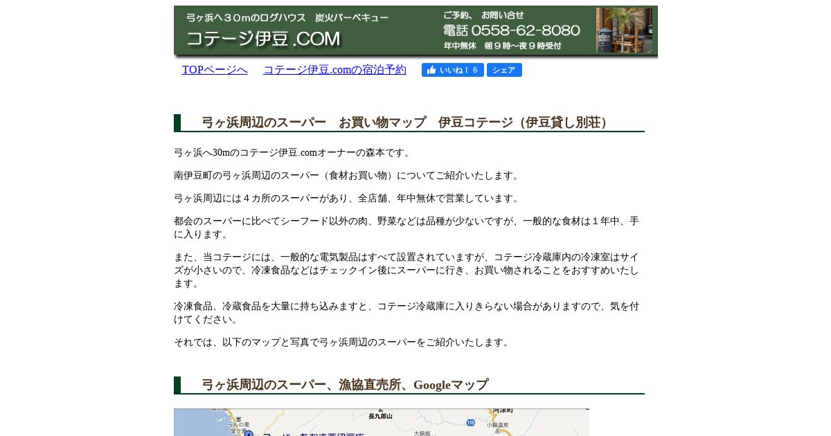Click the sentence beginning 弓ヶ浜へ30mのコテージ伊豆.comオーナー

(x=294, y=152)
